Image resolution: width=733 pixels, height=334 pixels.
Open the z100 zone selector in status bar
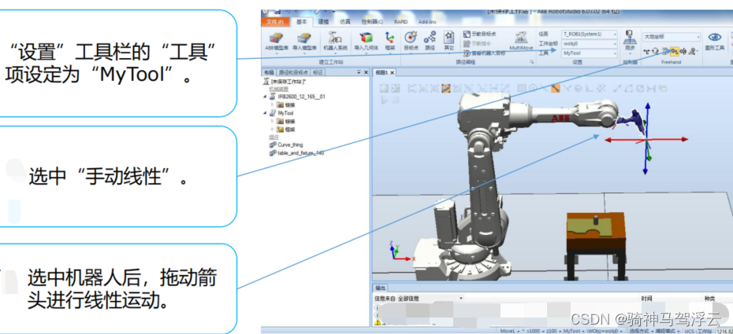(555, 331)
